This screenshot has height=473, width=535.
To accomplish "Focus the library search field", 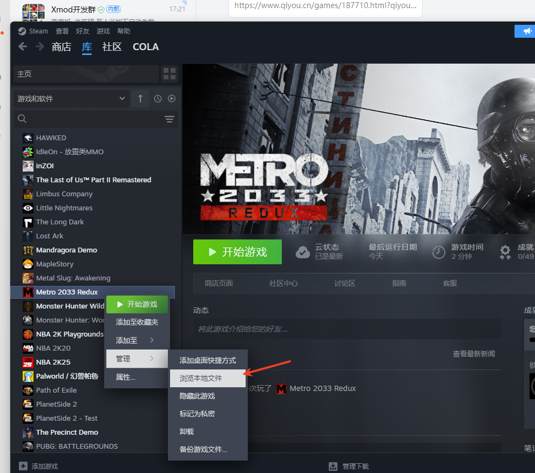I will [x=96, y=119].
